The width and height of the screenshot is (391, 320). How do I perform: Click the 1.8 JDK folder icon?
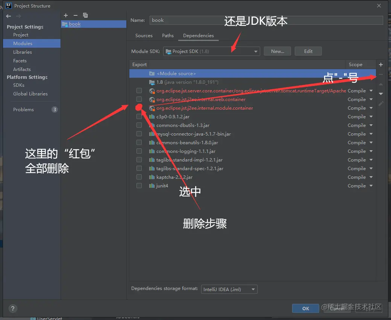(x=152, y=82)
